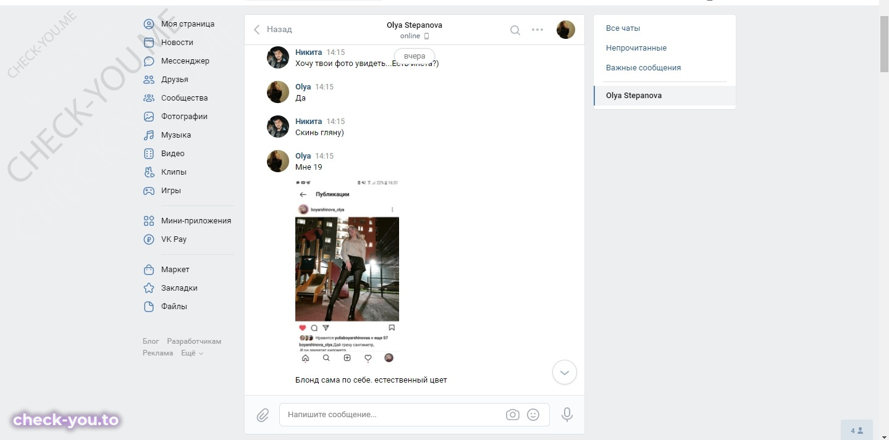Viewport: 889px width, 440px height.
Task: Click the Games controller icon
Action: click(x=149, y=191)
